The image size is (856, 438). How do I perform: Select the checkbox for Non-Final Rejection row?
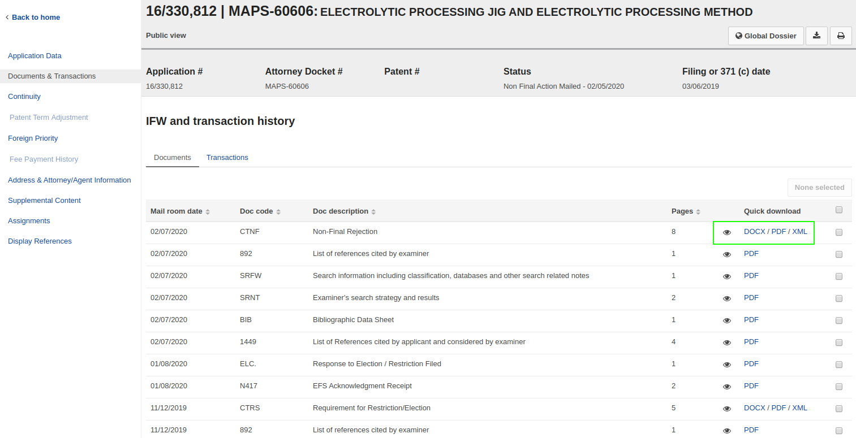[838, 232]
